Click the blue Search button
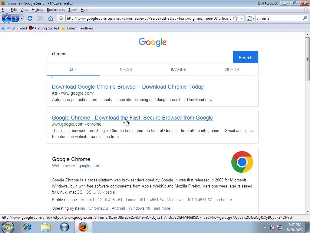The height and width of the screenshot is (233, 310). [x=246, y=57]
